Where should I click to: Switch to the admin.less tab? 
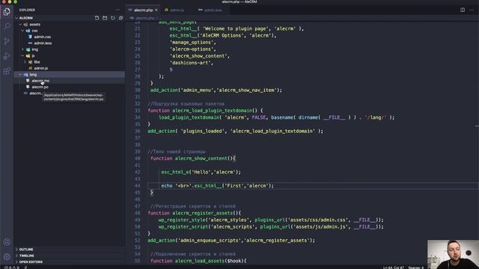click(x=213, y=10)
